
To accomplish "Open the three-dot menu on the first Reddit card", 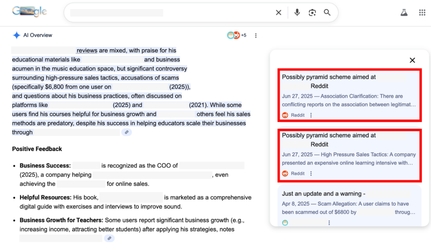I will [311, 115].
